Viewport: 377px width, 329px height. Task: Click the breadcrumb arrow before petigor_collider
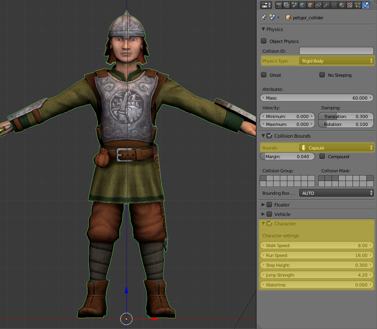tap(279, 17)
